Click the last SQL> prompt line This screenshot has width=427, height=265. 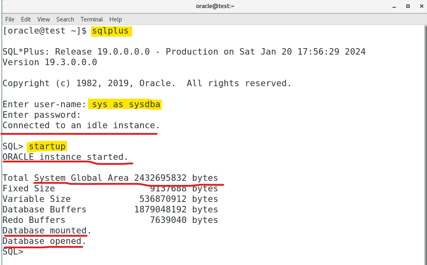click(13, 251)
